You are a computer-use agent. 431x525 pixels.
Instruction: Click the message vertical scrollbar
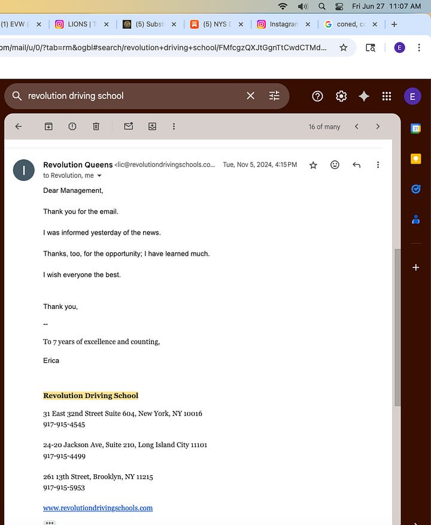coord(397,327)
